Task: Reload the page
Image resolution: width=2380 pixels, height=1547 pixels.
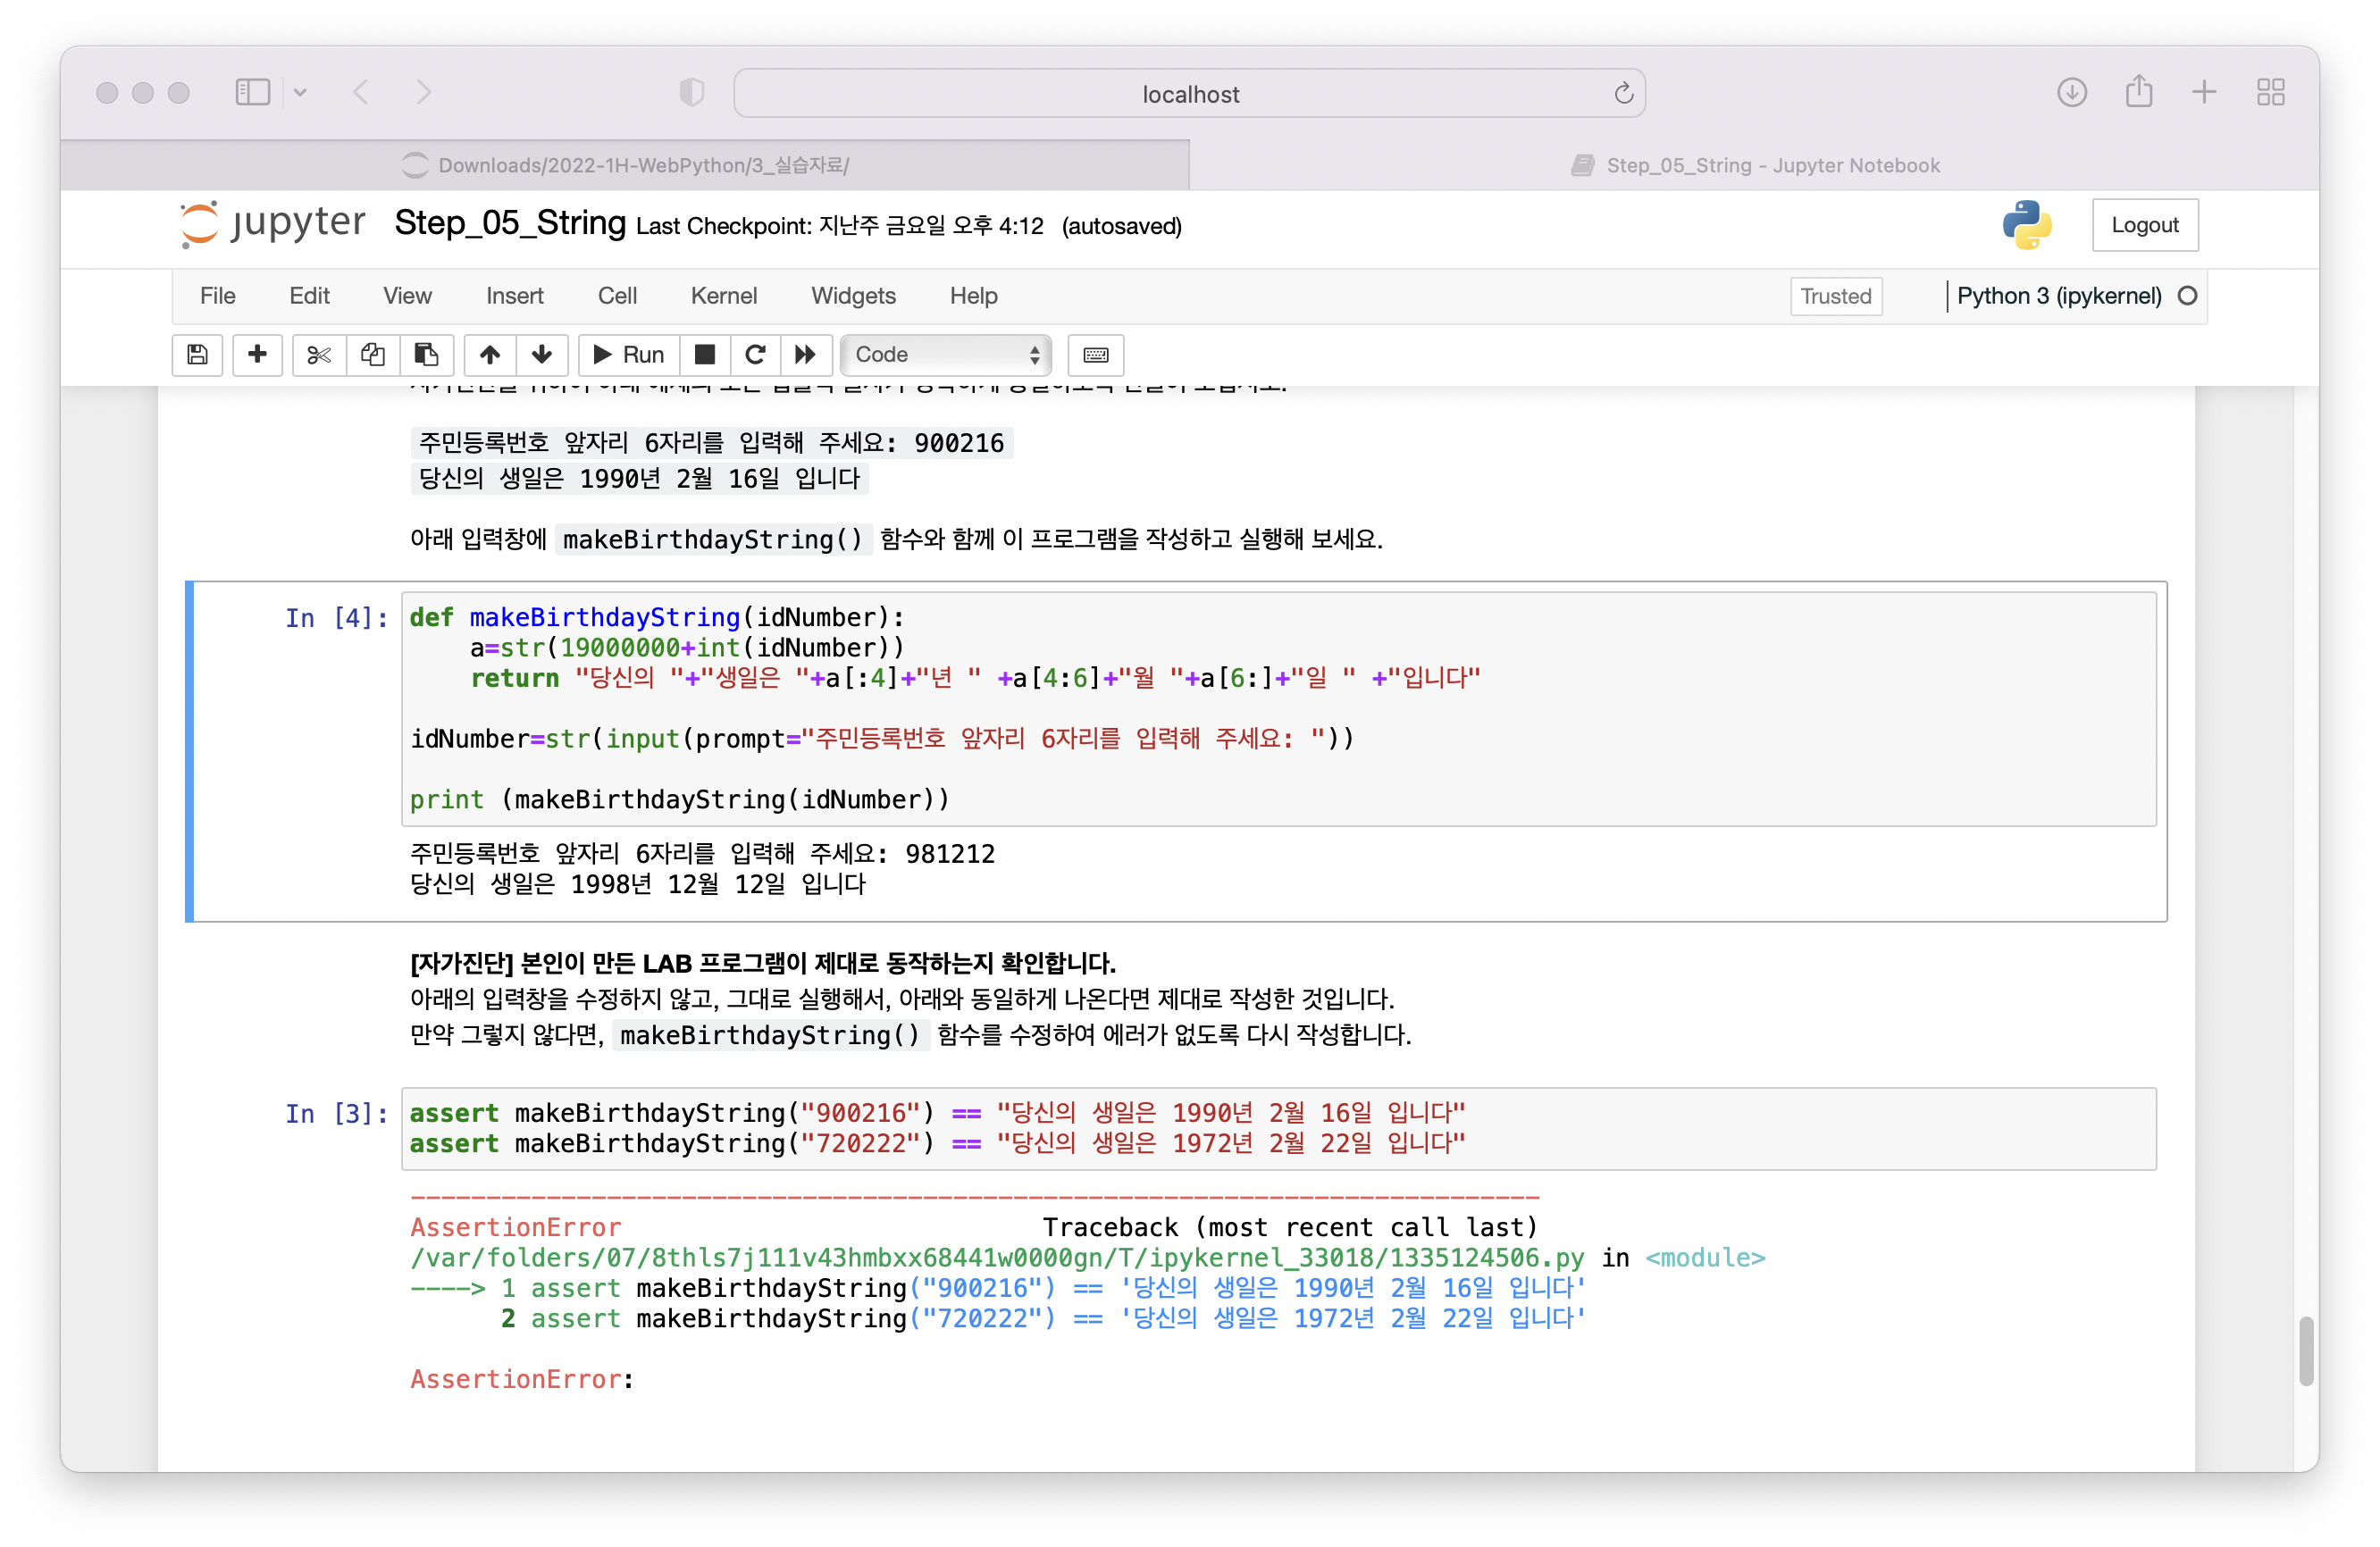Action: coord(1623,94)
